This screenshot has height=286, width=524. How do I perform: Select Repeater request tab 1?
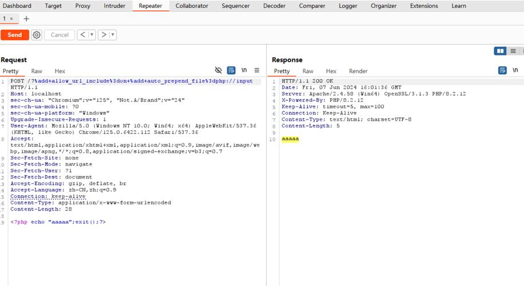5,19
